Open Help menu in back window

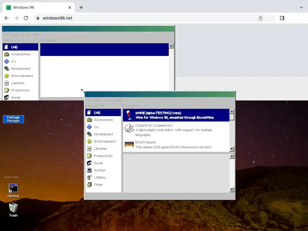(x=36, y=35)
